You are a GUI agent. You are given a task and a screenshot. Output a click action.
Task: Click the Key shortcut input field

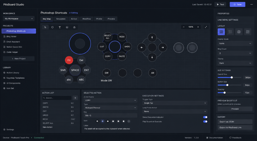[x=110, y=115]
